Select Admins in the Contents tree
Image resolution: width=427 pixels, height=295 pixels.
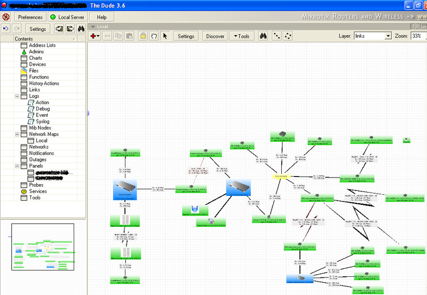pyautogui.click(x=36, y=51)
